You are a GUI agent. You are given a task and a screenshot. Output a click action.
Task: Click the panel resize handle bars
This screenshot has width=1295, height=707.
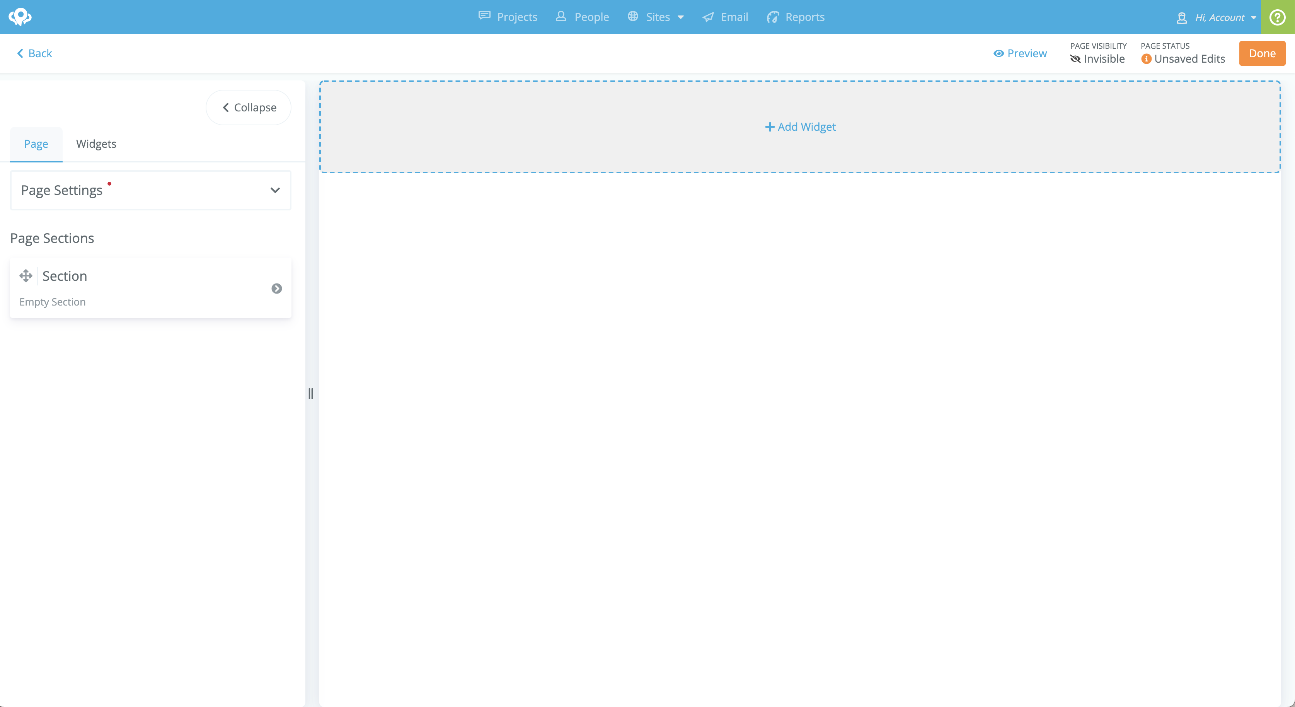311,394
